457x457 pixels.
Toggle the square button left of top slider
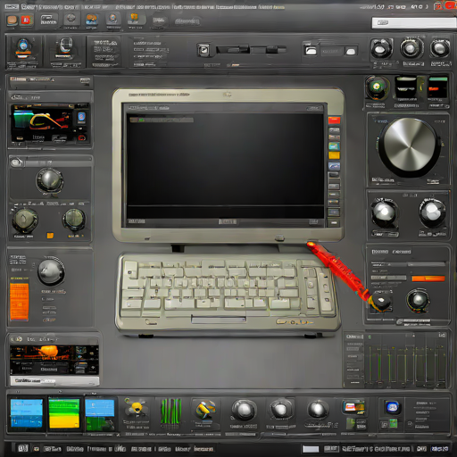point(204,50)
